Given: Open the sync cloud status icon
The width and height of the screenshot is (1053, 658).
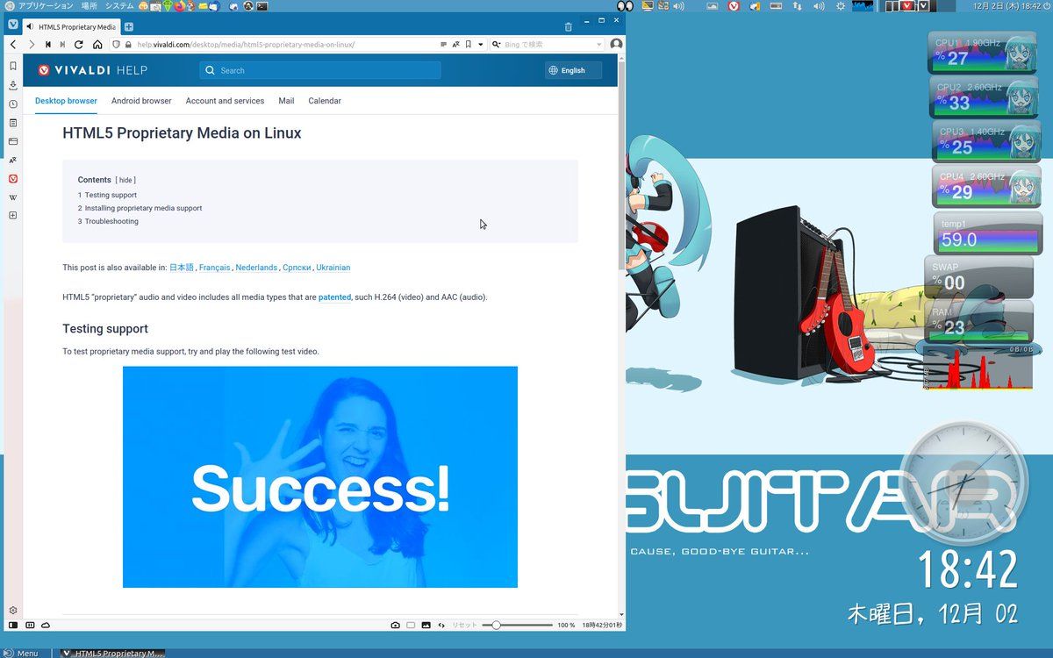Looking at the screenshot, I should click(x=46, y=626).
